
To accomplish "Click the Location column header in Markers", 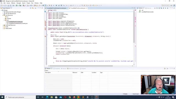I will pyautogui.click(x=95, y=73).
